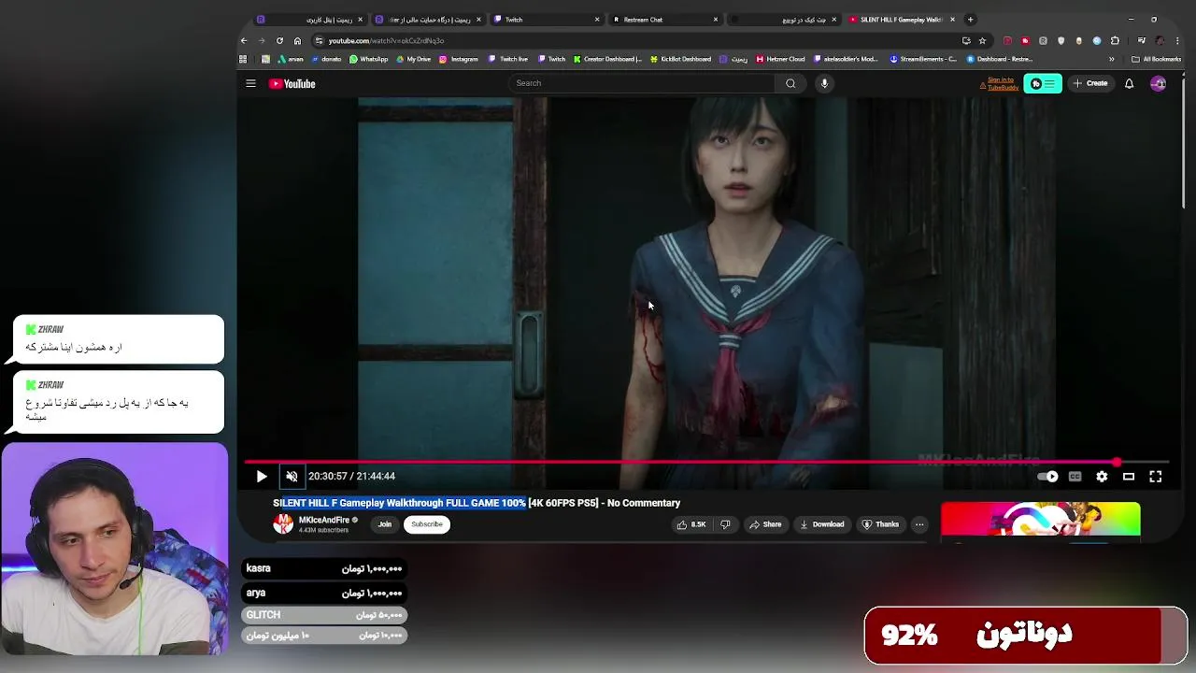Open Twitch live bookmark
This screenshot has height=673, width=1196.
508,59
